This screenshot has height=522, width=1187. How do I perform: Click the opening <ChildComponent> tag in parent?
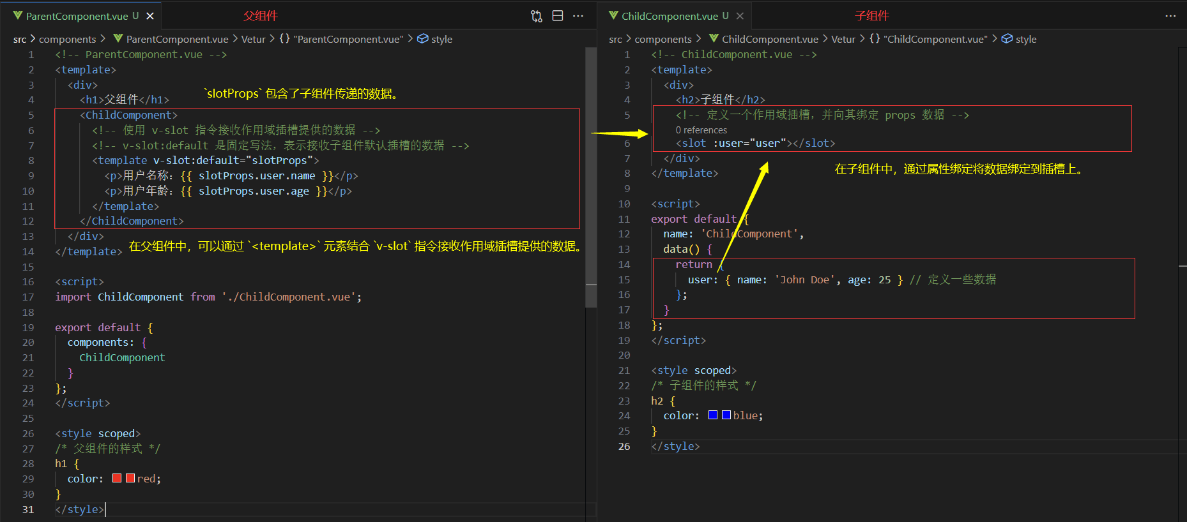[128, 115]
